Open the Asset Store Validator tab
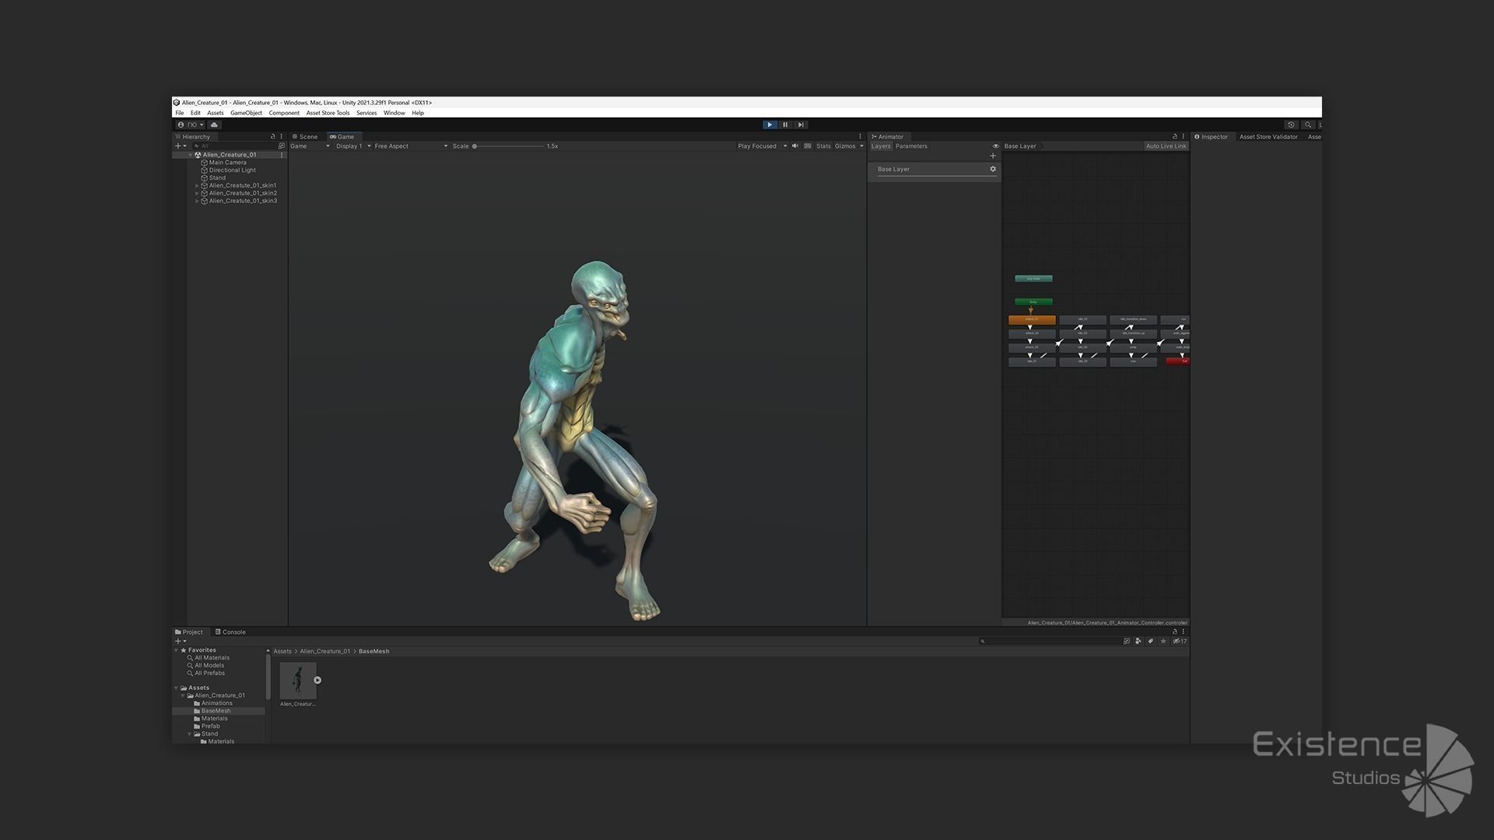Screen dimensions: 1494x840 point(1268,136)
